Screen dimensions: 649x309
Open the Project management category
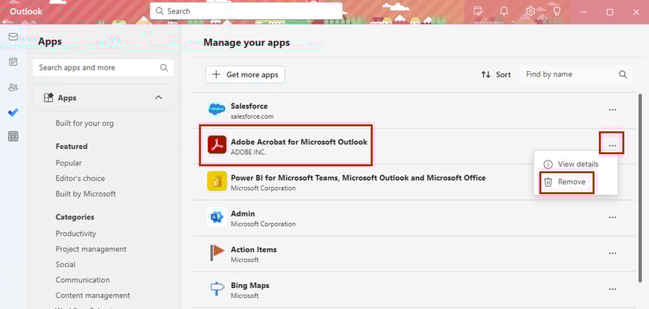91,249
